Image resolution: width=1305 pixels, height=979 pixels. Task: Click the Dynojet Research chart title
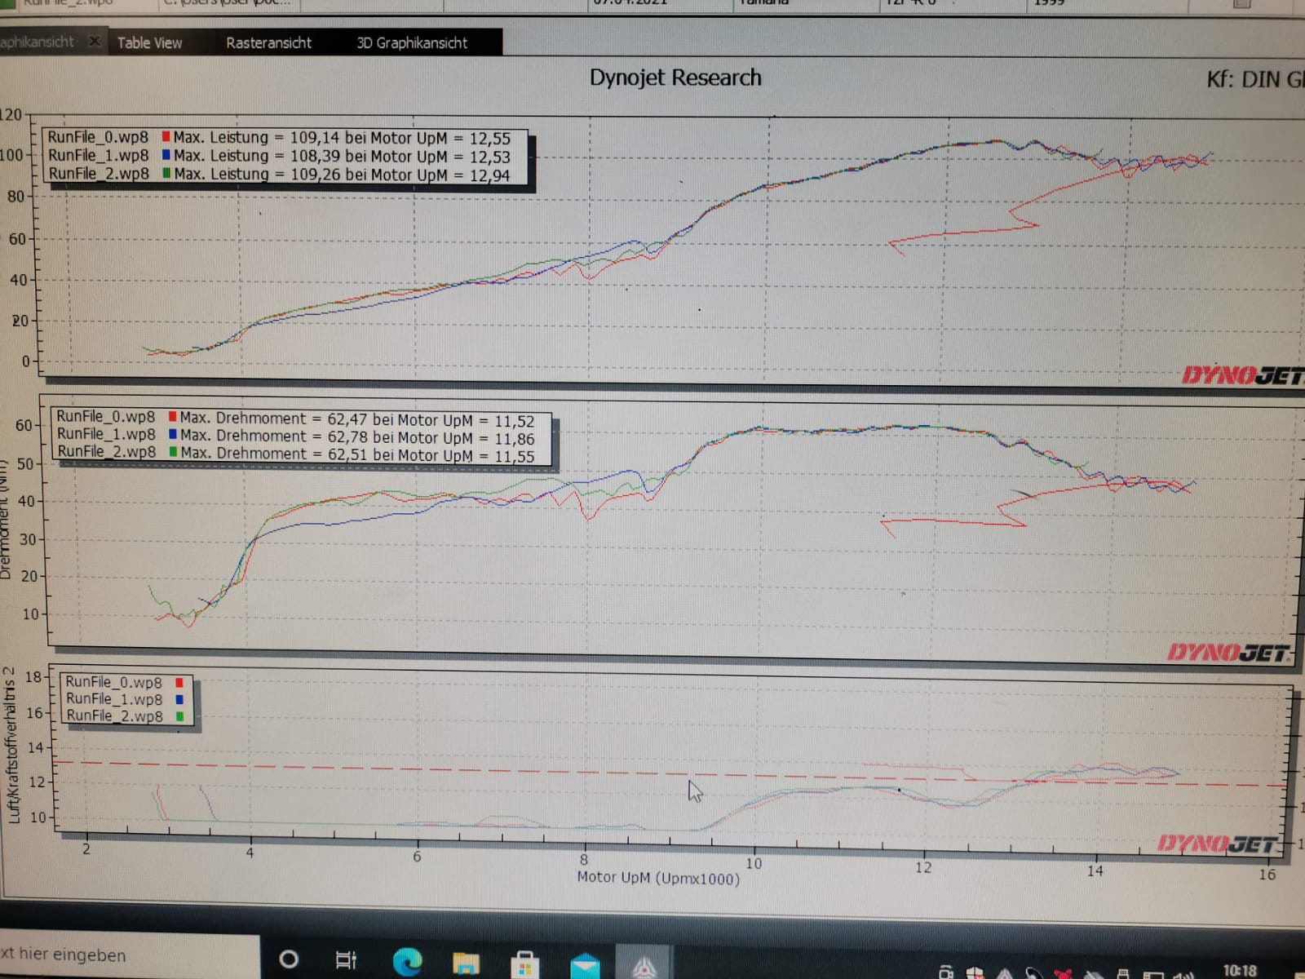[675, 78]
